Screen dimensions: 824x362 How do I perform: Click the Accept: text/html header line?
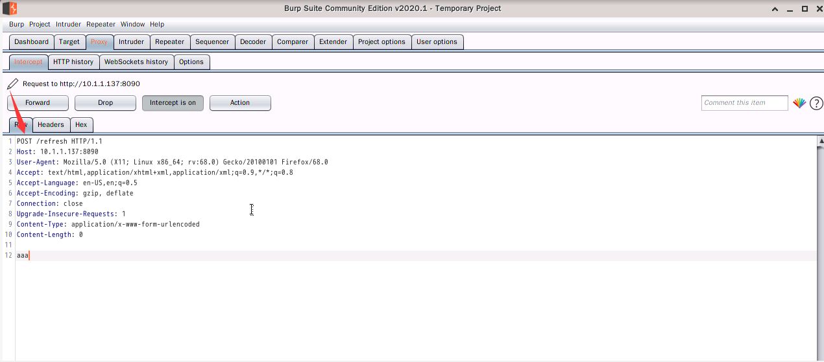coord(155,172)
